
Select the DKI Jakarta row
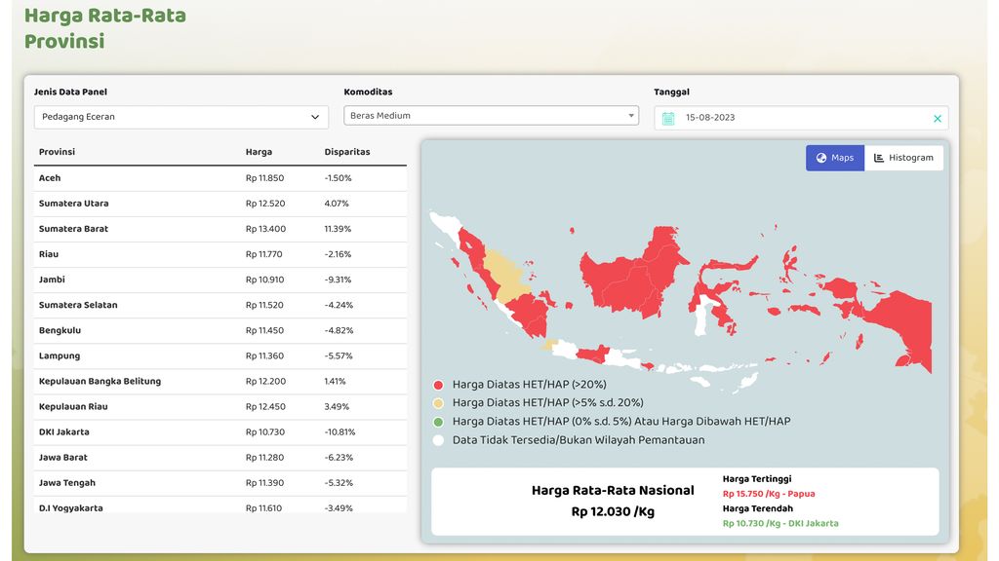(x=220, y=432)
